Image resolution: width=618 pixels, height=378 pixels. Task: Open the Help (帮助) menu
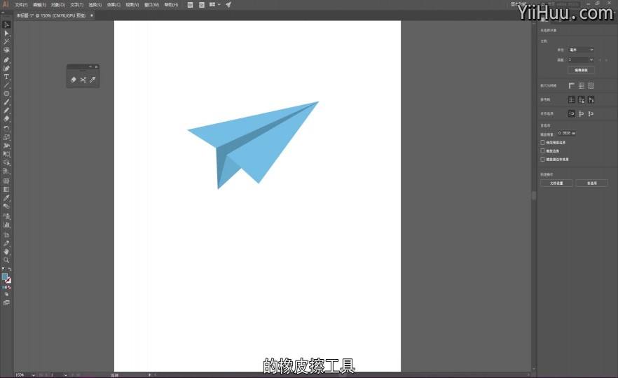point(171,5)
